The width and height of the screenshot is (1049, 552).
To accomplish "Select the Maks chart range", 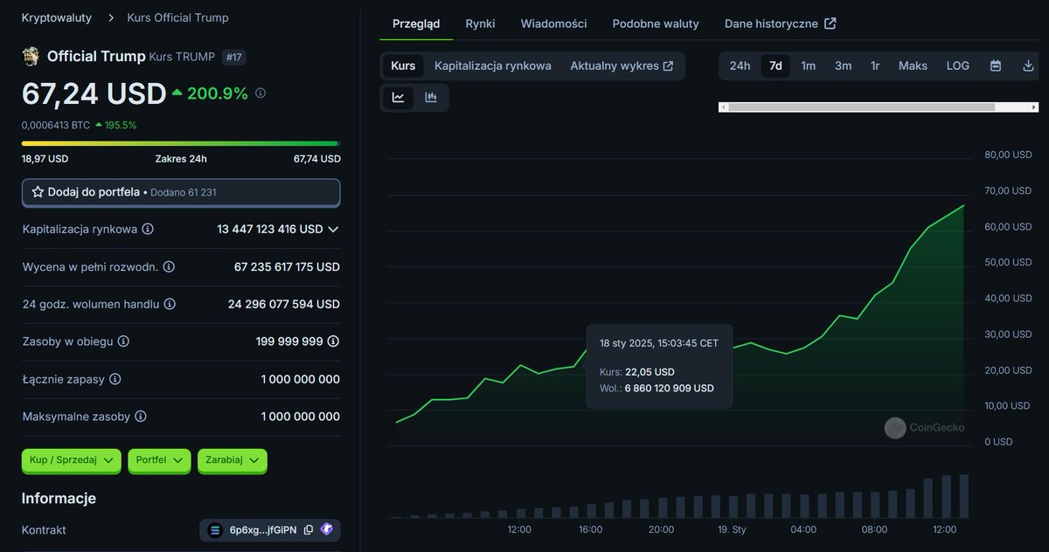I will (x=913, y=66).
